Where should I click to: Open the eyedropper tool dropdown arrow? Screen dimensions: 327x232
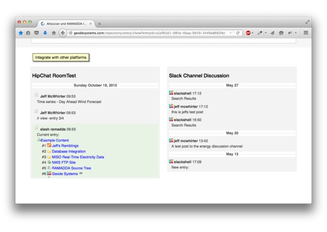pyautogui.click(x=266, y=33)
